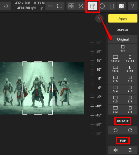This screenshot has width=139, height=155.
Task: Pick the 3:2 aspect ratio
Action: pyautogui.click(x=115, y=110)
